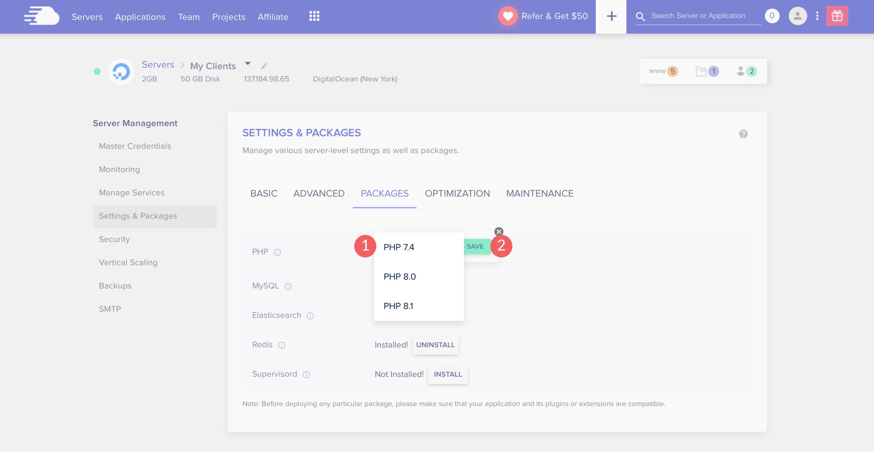874x452 pixels.
Task: Click the search magnifier icon
Action: click(x=640, y=16)
